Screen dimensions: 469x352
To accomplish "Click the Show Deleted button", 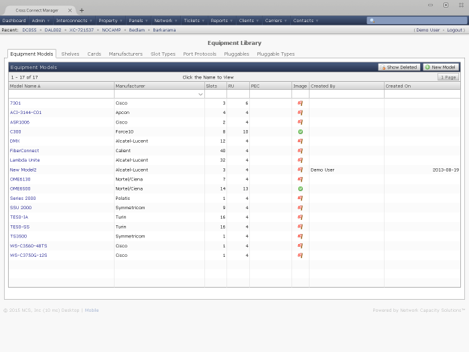I will (x=399, y=67).
